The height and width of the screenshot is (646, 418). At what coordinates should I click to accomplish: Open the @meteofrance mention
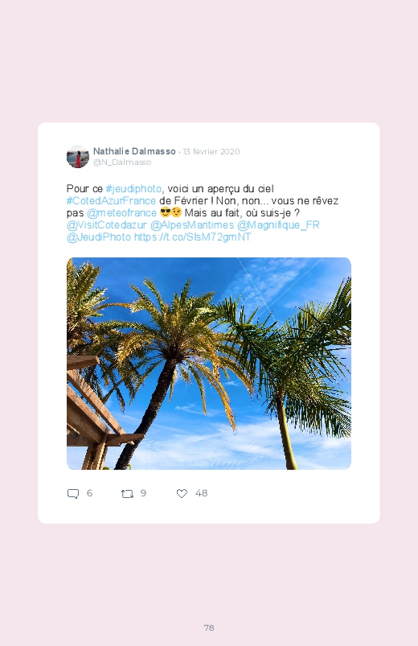[121, 213]
